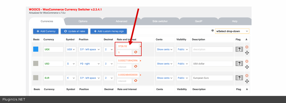Open the USD Position dropdown
The height and width of the screenshot is (103, 286).
coord(90,64)
